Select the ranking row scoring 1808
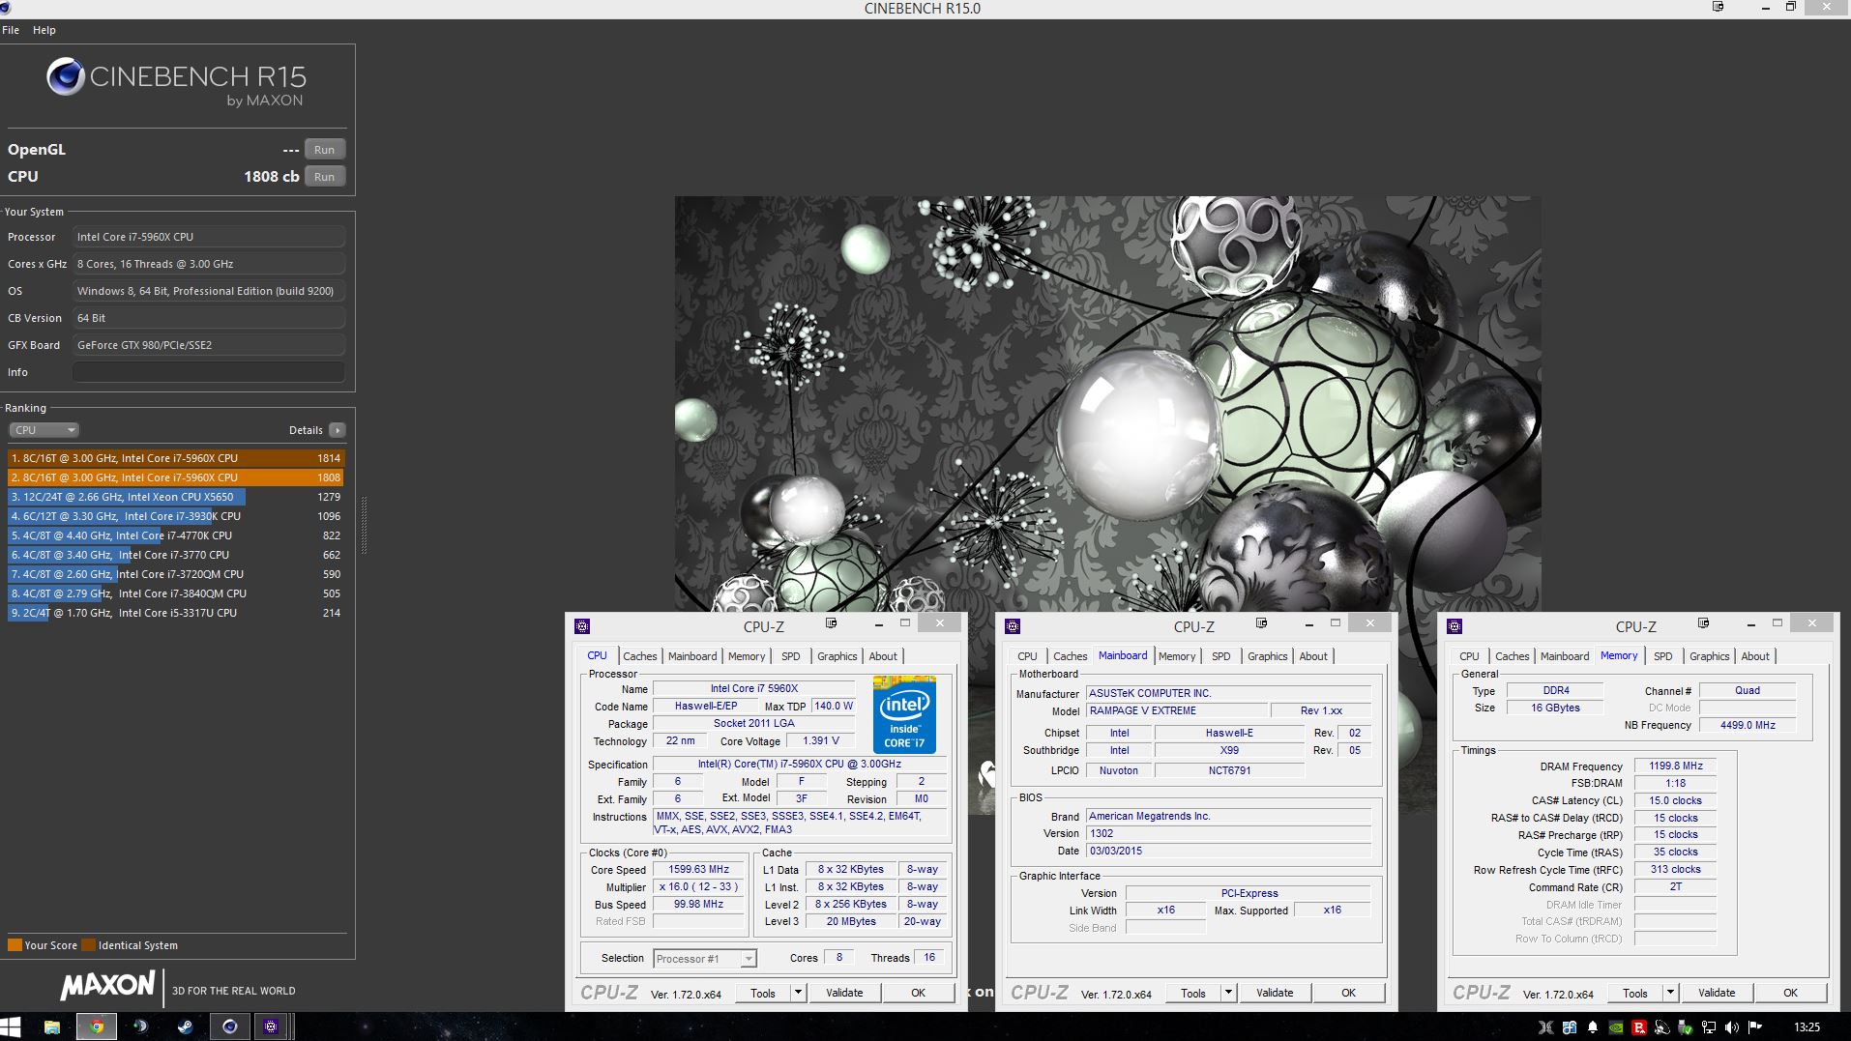This screenshot has height=1041, width=1851. (x=175, y=477)
